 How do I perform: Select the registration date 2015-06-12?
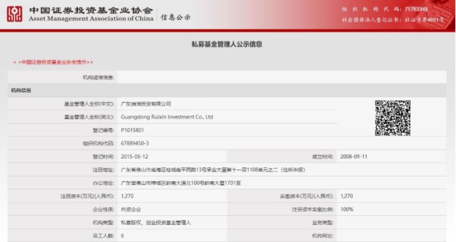[x=135, y=157]
